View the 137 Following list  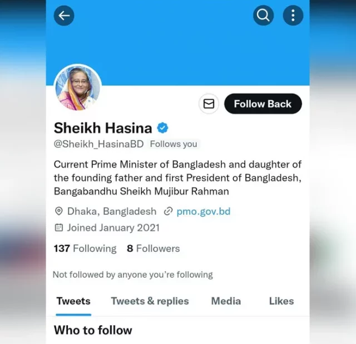coord(85,249)
